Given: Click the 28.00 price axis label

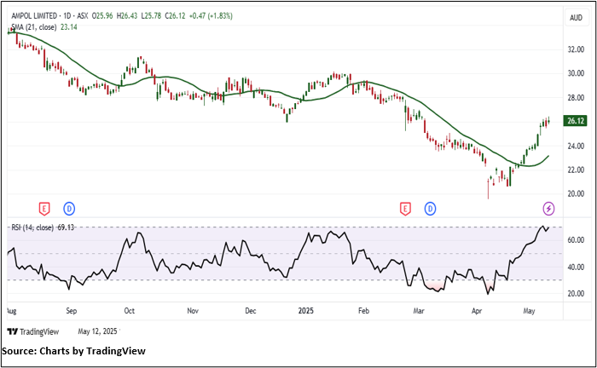Looking at the screenshot, I should coord(576,98).
